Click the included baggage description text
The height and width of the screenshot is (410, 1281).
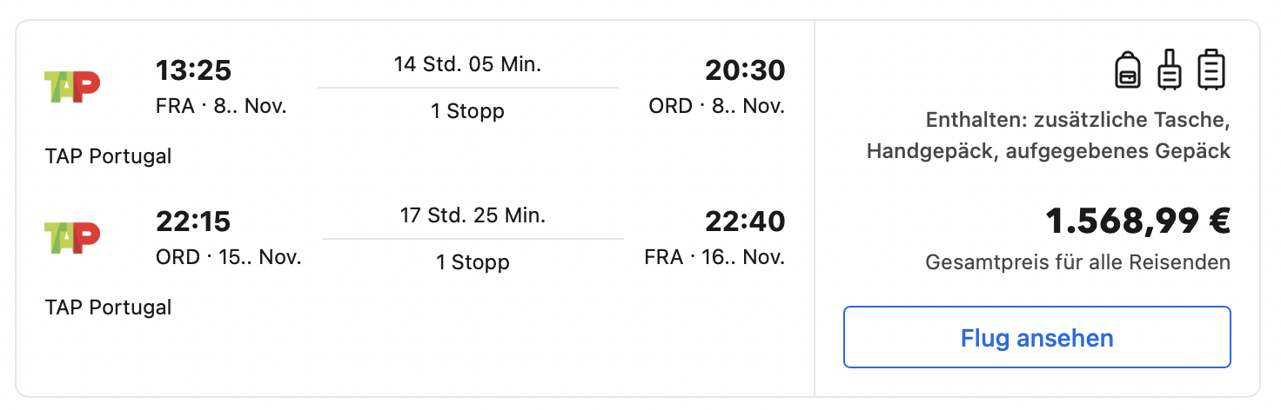[x=1048, y=136]
